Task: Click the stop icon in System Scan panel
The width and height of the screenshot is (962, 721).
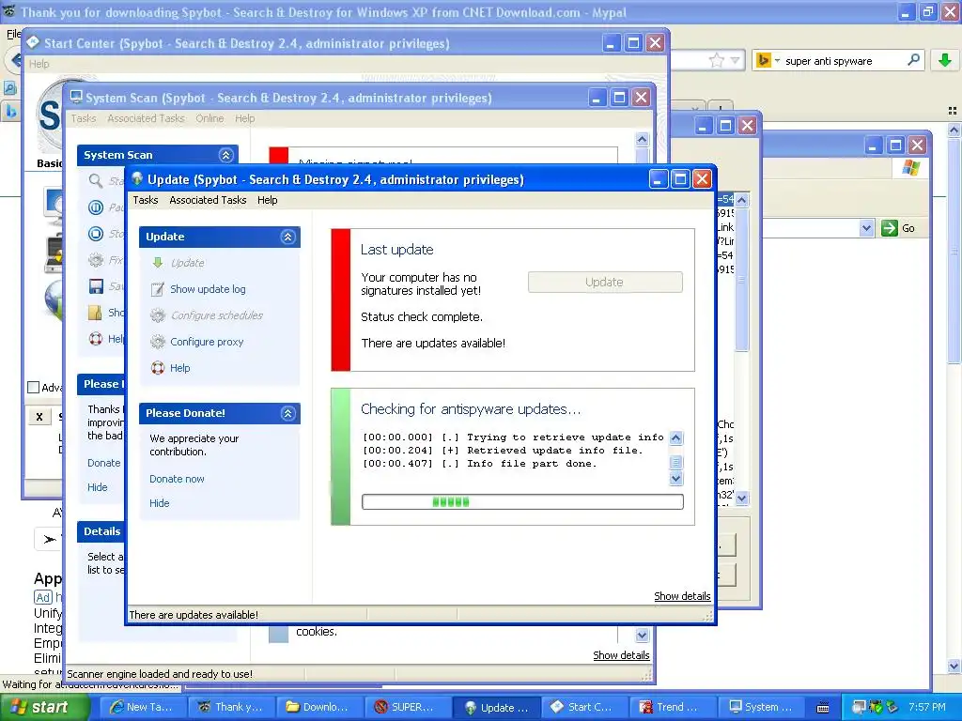Action: coord(96,234)
